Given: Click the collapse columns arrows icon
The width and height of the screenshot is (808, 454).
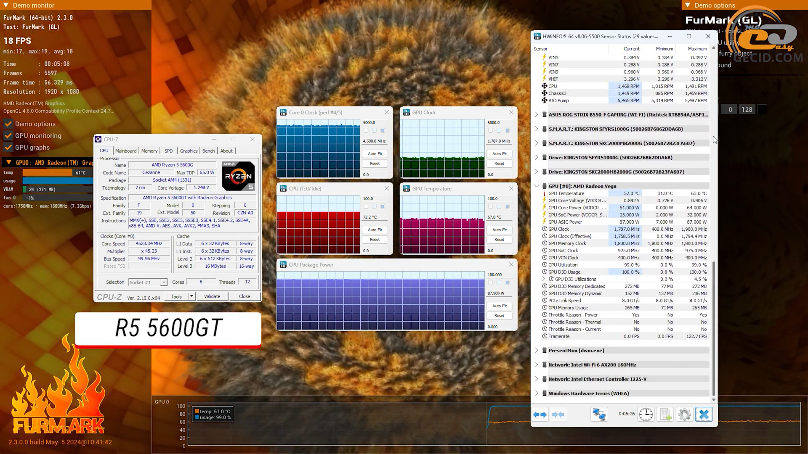Looking at the screenshot, I should pyautogui.click(x=558, y=414).
